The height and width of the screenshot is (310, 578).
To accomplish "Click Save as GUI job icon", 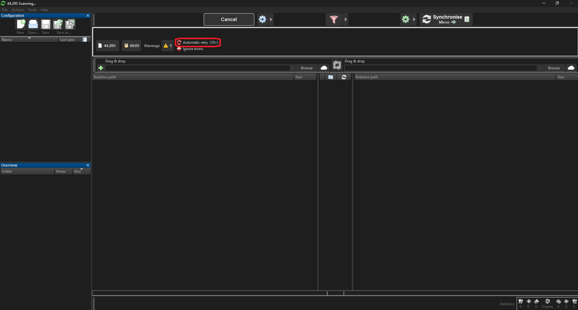I will (58, 24).
